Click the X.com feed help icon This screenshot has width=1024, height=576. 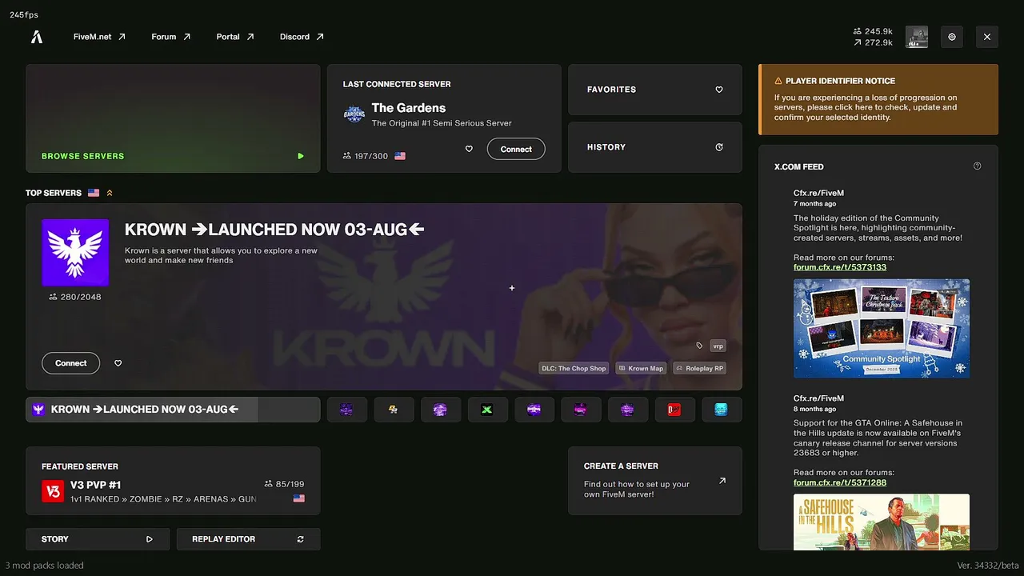coord(977,166)
